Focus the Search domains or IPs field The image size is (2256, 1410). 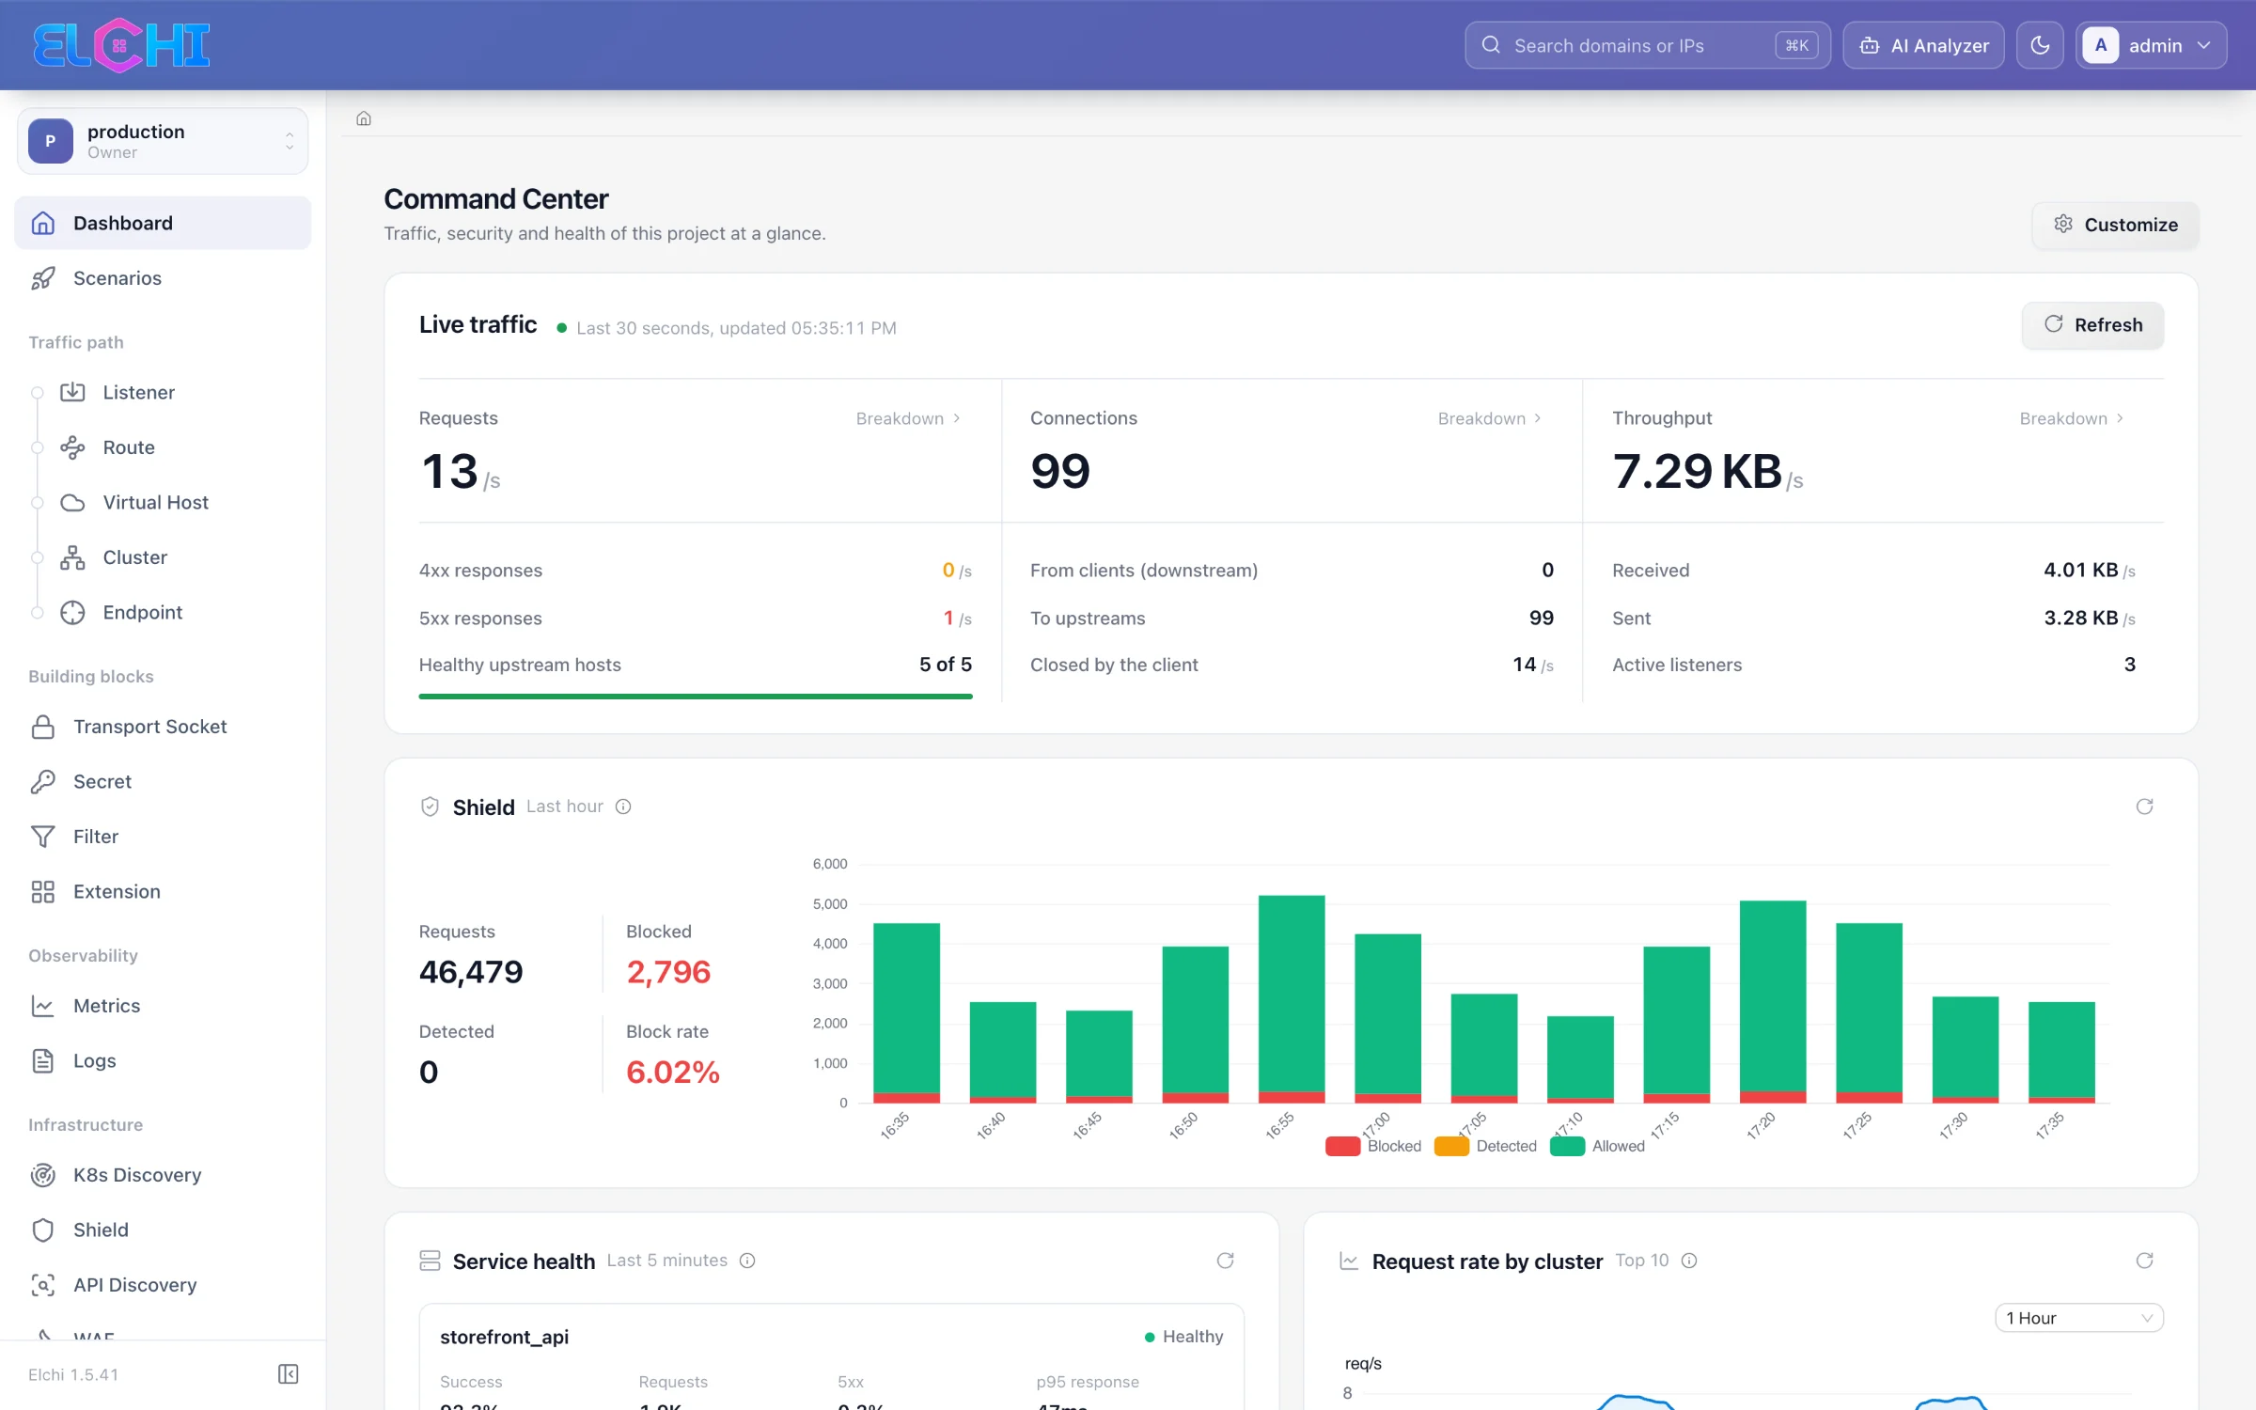tap(1647, 45)
